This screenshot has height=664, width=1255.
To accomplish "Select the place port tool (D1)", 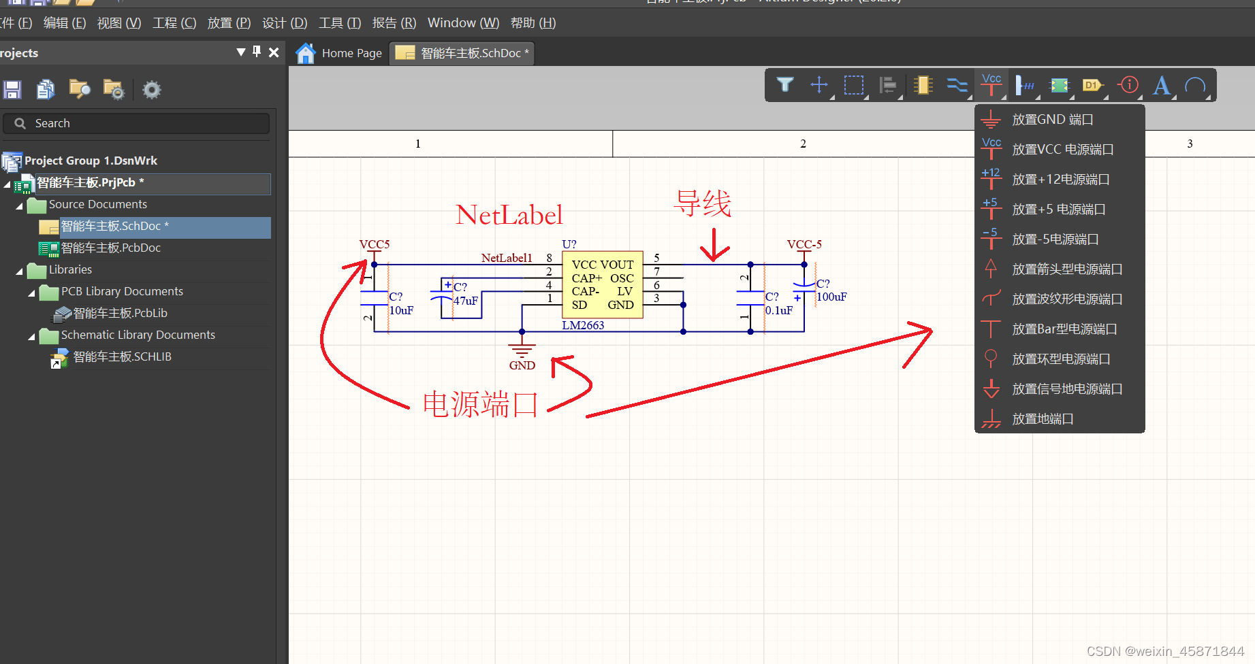I will (1093, 85).
